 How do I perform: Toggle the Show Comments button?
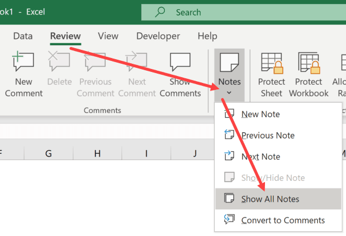tap(180, 75)
